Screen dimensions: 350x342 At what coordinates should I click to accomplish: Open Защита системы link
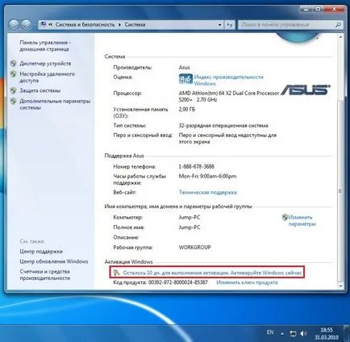click(40, 90)
